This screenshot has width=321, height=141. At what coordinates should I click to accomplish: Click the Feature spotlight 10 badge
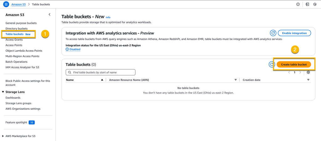click(32, 123)
